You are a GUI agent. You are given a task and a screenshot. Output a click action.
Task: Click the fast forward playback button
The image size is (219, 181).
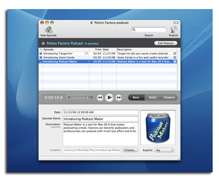pyautogui.click(x=119, y=98)
